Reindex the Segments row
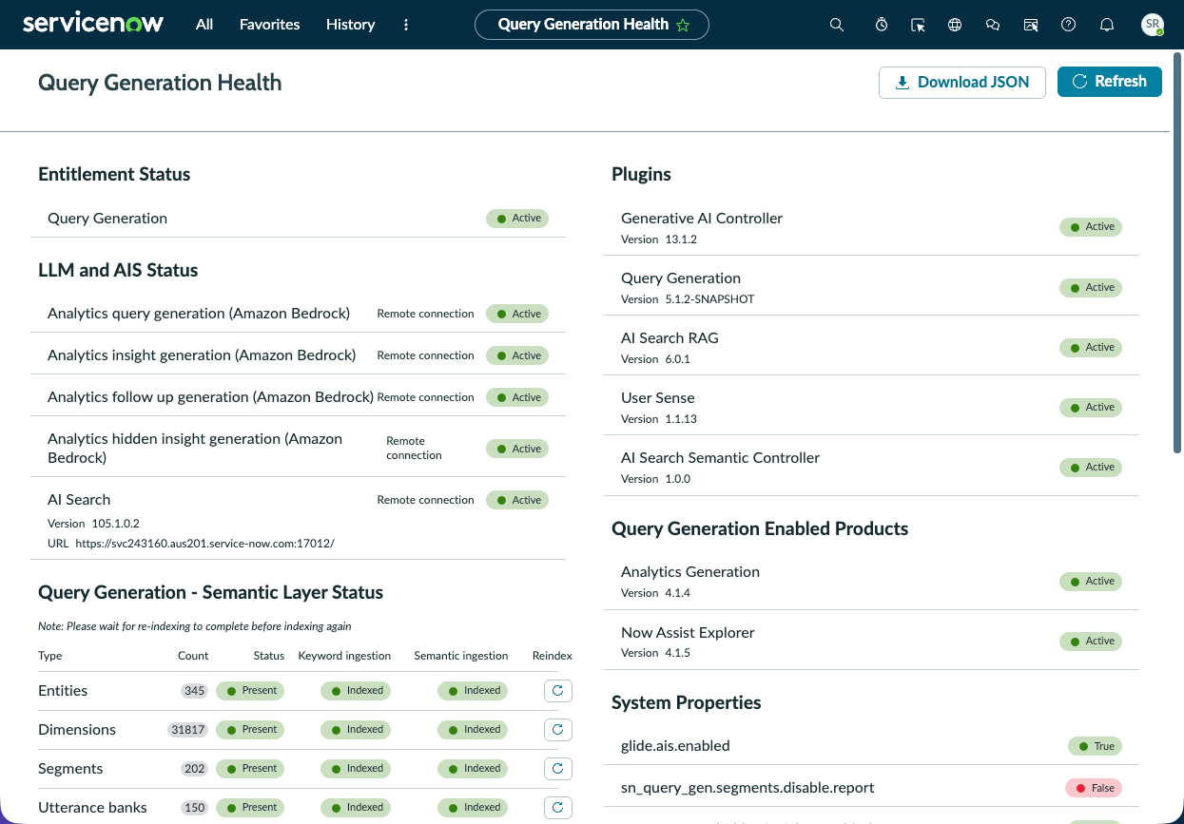The image size is (1184, 824). click(558, 769)
